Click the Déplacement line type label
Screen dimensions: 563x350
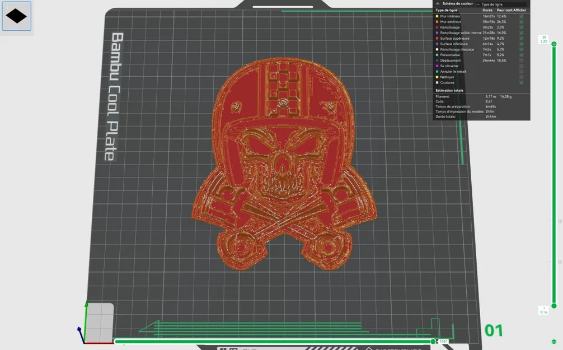point(451,60)
